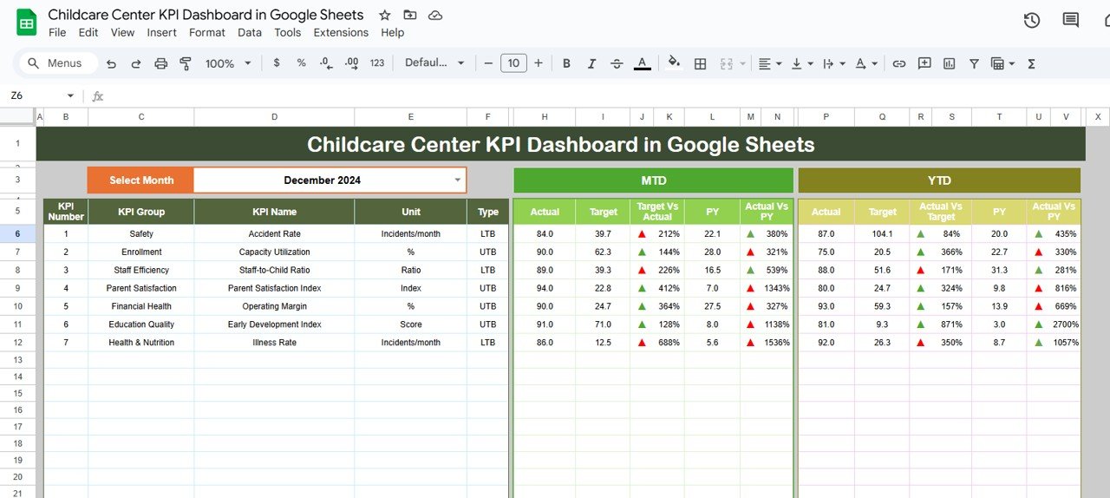Print the spreadsheet
Viewport: 1110px width, 498px height.
pos(160,63)
